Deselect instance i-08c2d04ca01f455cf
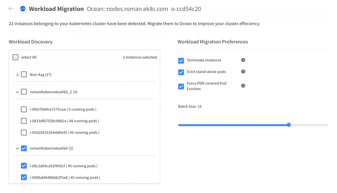The width and height of the screenshot is (337, 193). pyautogui.click(x=24, y=166)
